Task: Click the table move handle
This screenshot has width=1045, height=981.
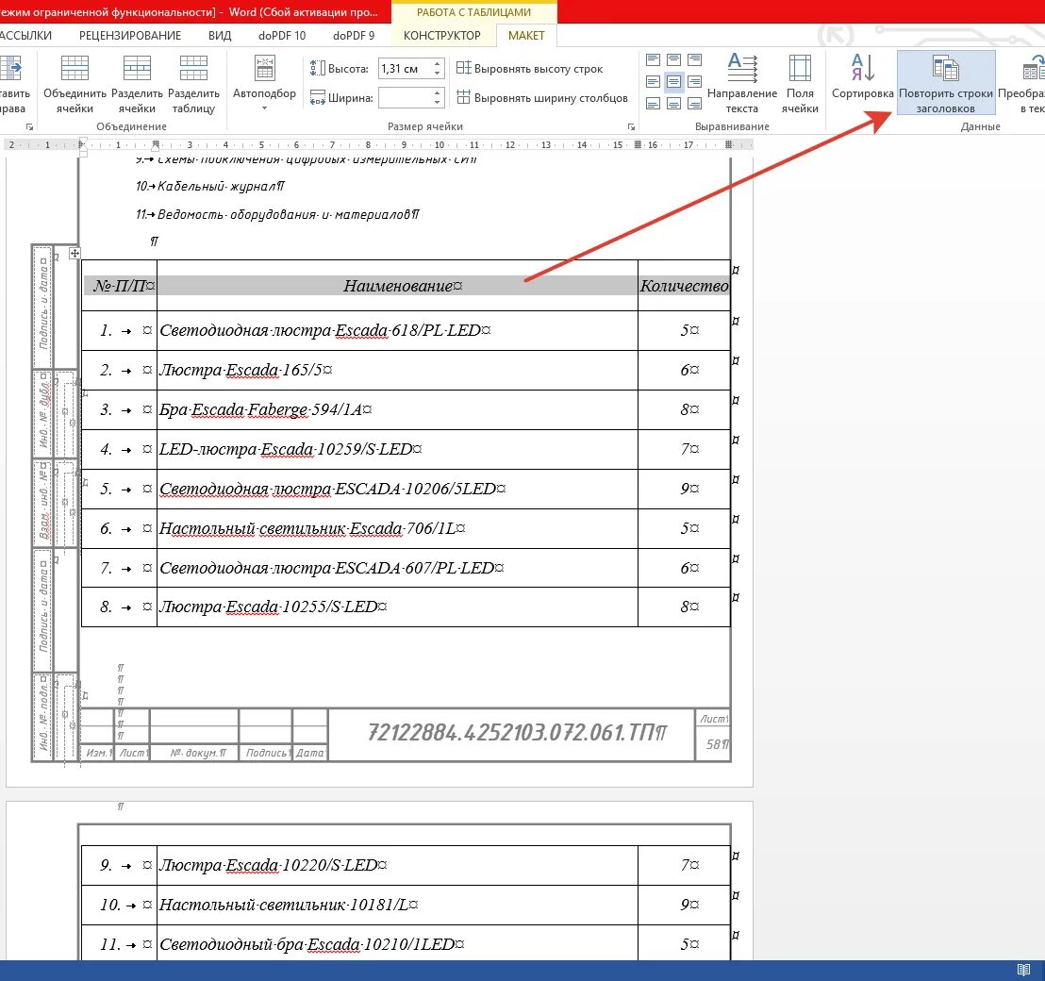Action: tap(75, 253)
